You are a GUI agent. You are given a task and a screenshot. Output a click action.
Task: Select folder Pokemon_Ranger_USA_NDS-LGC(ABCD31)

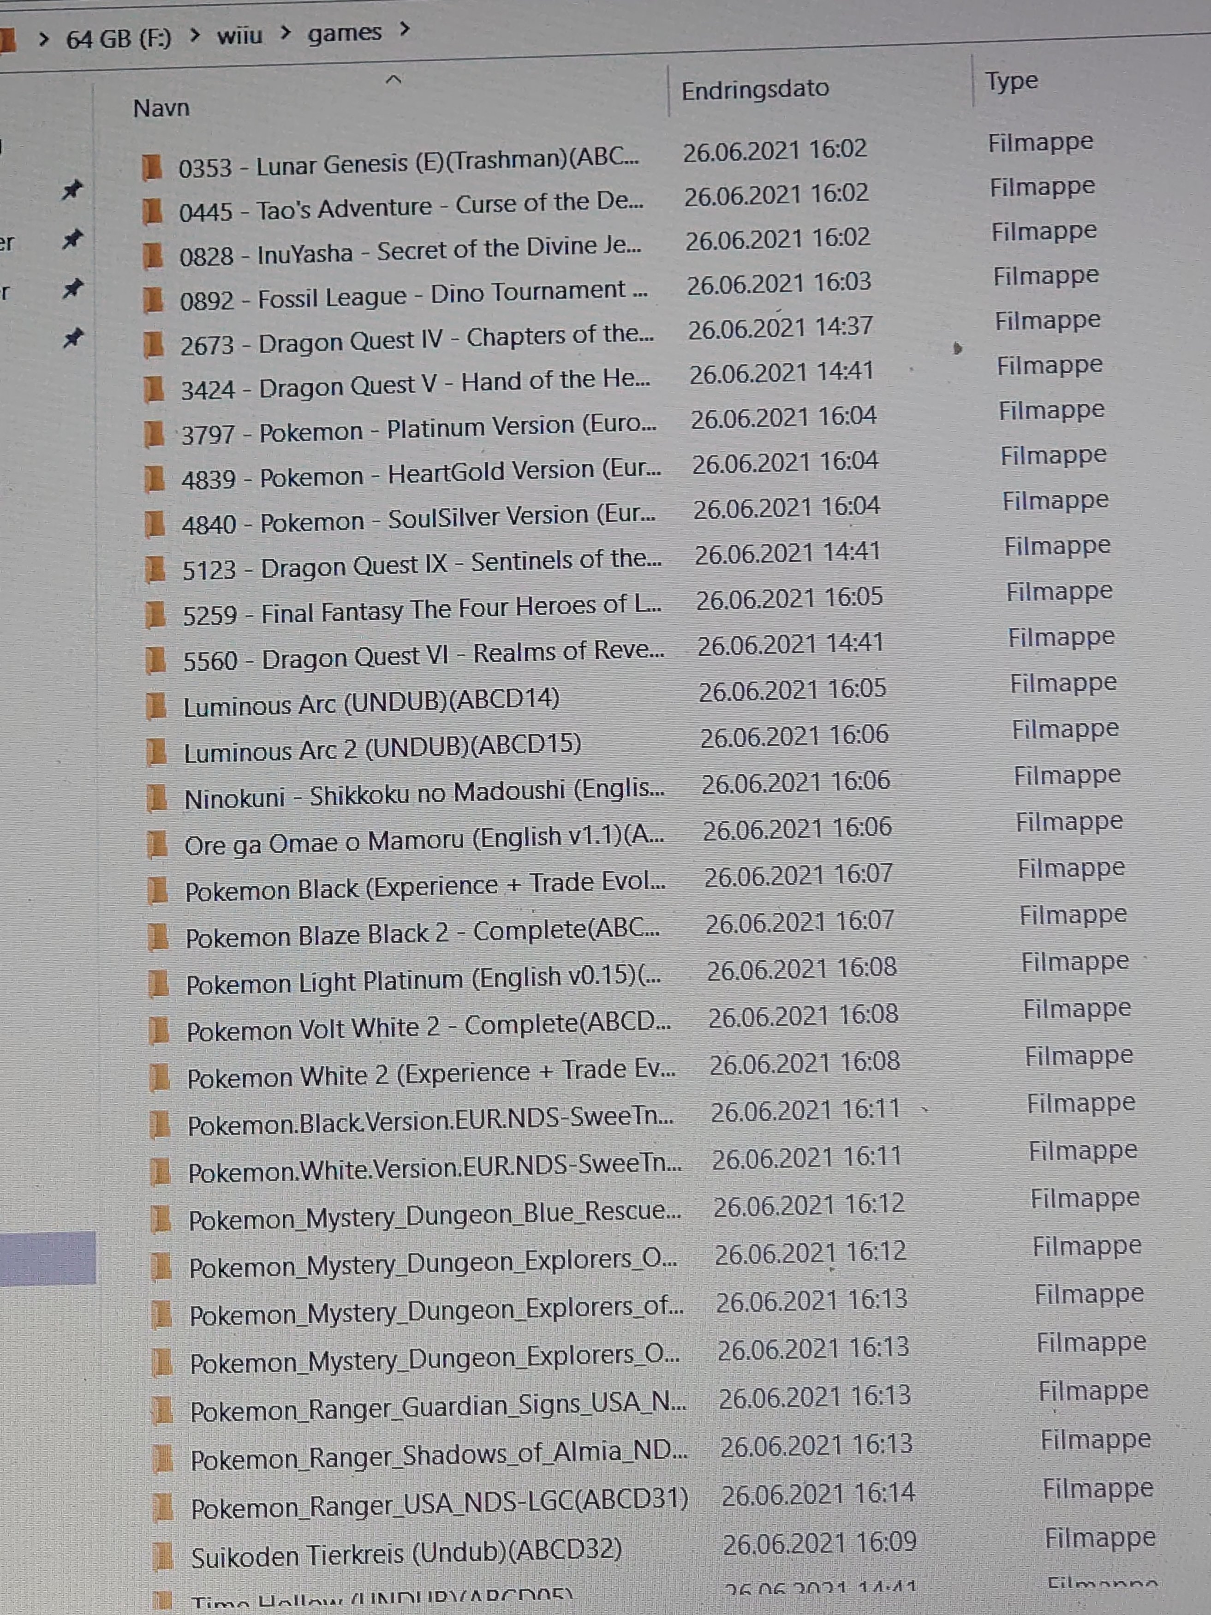click(x=440, y=1503)
